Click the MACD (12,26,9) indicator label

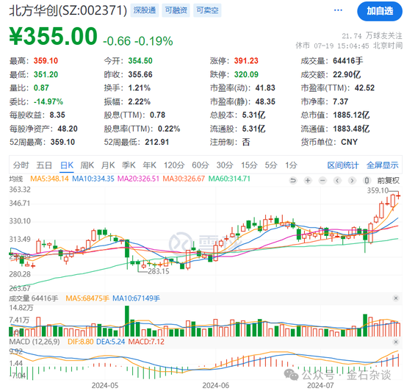35,342
